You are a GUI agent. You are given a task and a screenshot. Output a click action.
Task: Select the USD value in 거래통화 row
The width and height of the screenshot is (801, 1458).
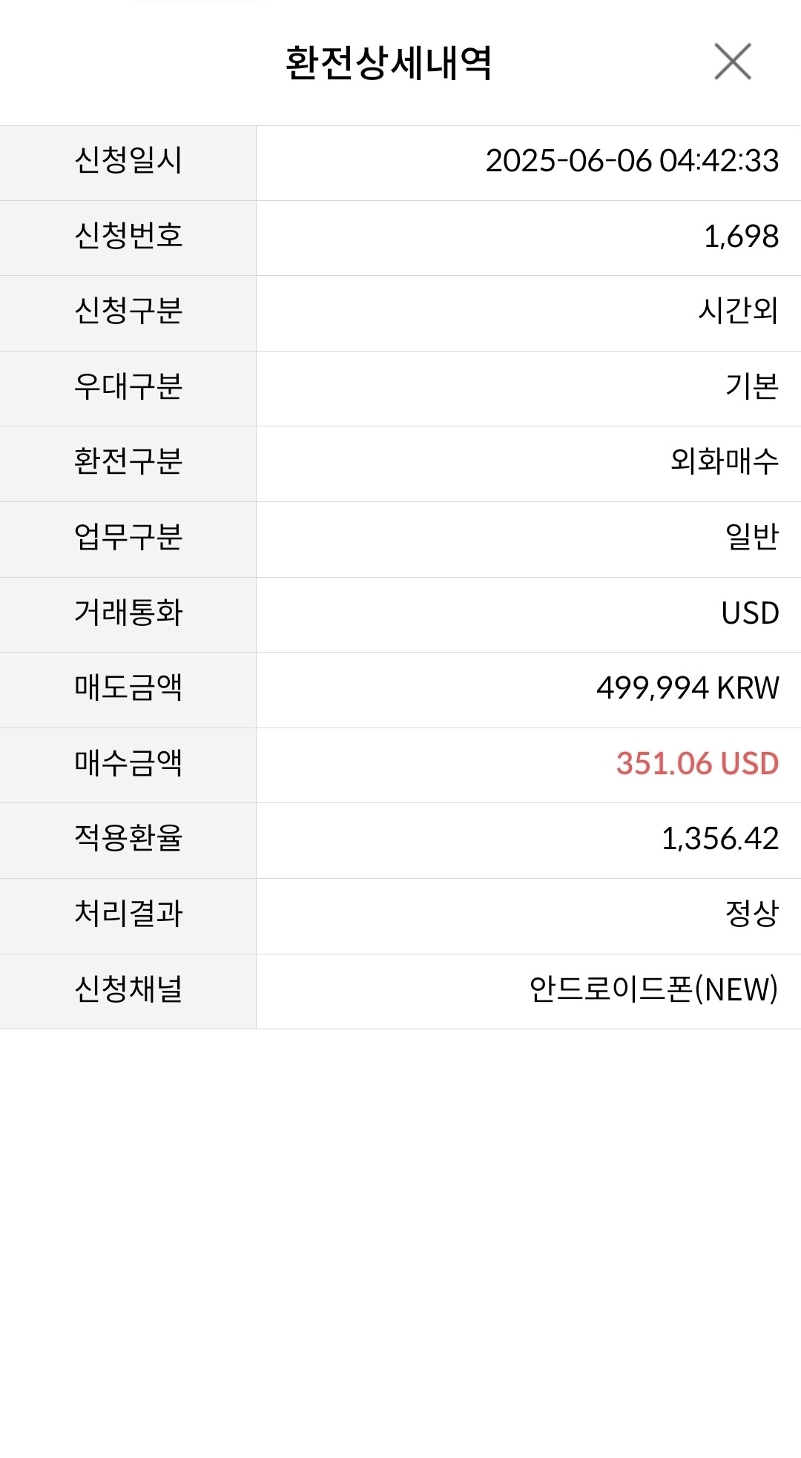(750, 613)
